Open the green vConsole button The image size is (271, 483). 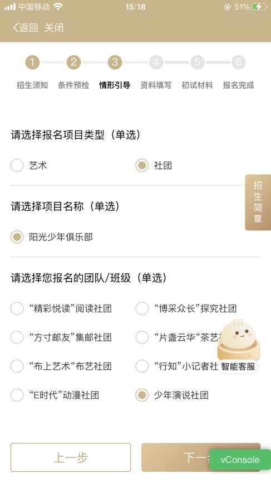pyautogui.click(x=240, y=460)
